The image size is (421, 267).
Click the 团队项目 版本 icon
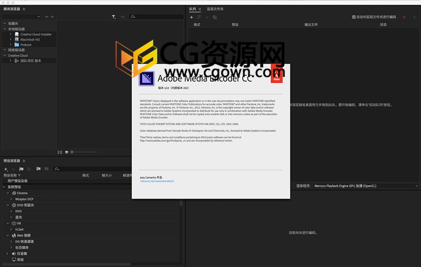[17, 61]
